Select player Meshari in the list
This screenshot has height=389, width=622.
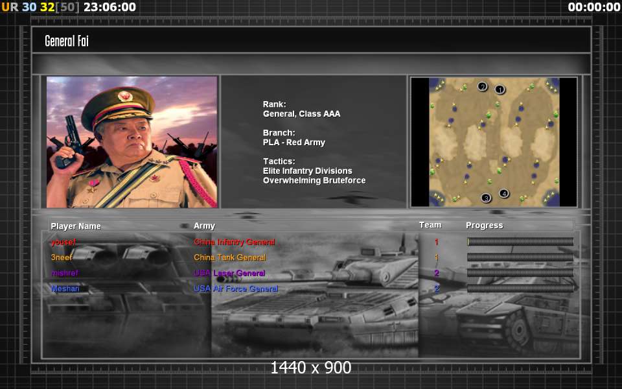65,289
